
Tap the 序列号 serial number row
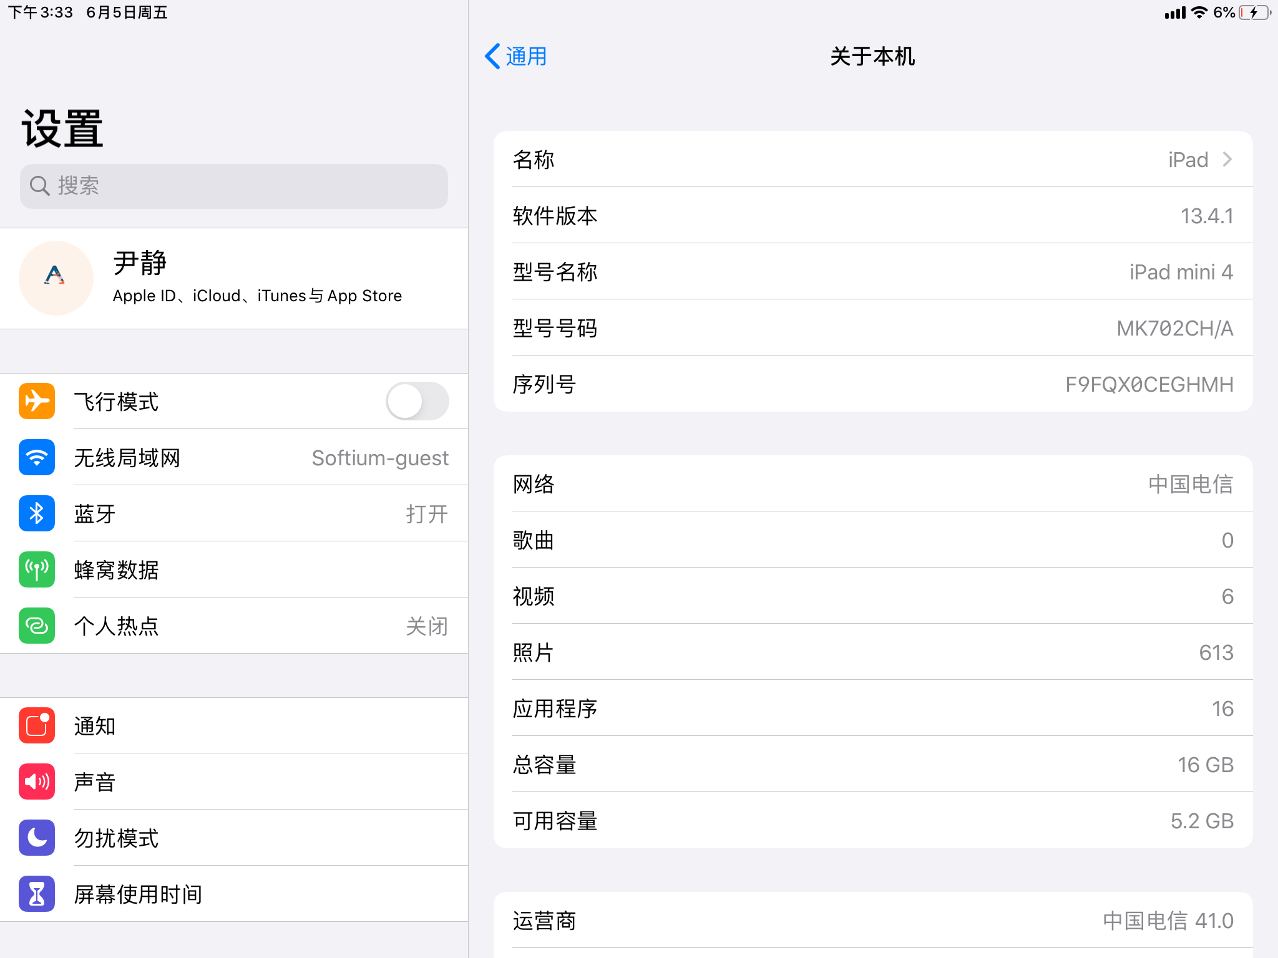[872, 384]
